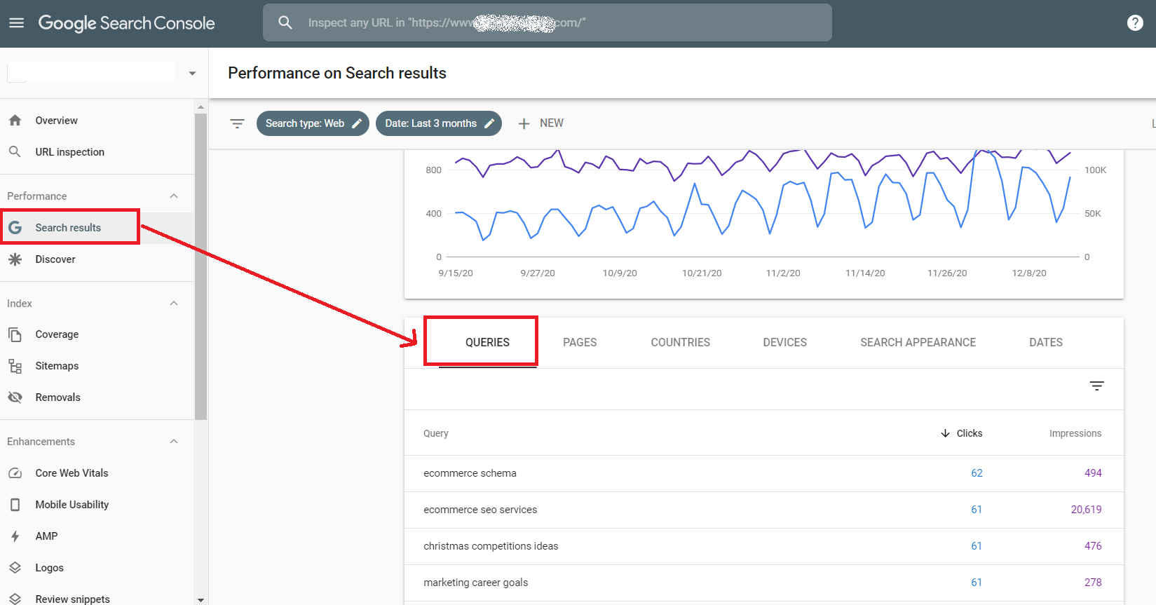Collapse the Performance section
This screenshot has height=605, width=1156.
[x=174, y=196]
